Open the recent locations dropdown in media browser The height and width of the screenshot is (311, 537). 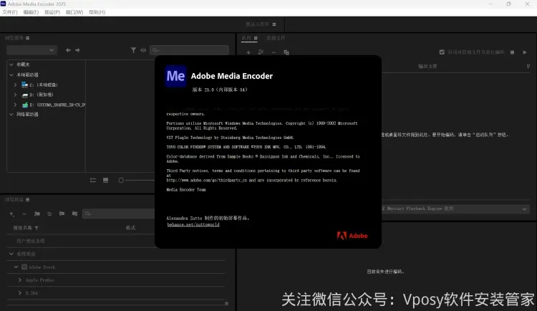click(32, 50)
